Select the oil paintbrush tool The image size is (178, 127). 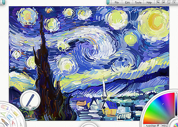5,122
